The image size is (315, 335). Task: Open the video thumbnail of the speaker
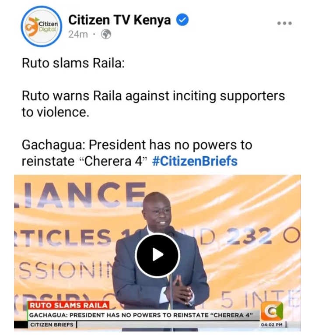tap(157, 253)
